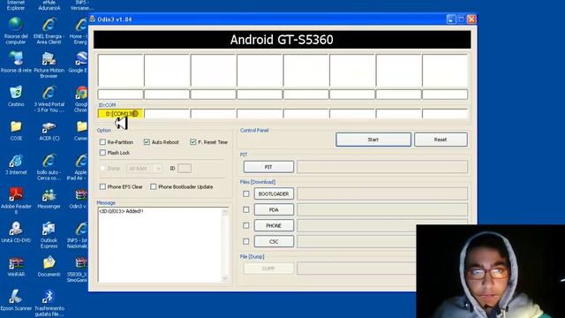565x318 pixels.
Task: Uncheck F. Reset Time option
Action: click(x=193, y=142)
